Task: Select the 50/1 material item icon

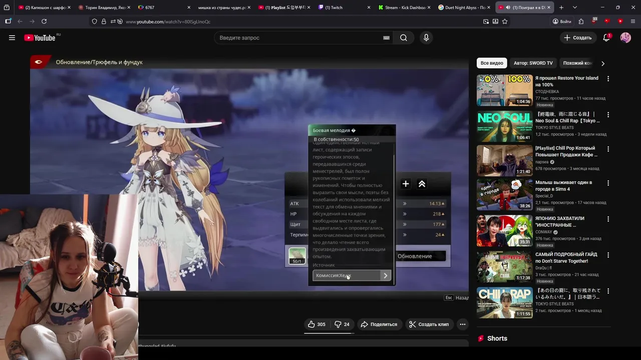Action: pos(297,255)
